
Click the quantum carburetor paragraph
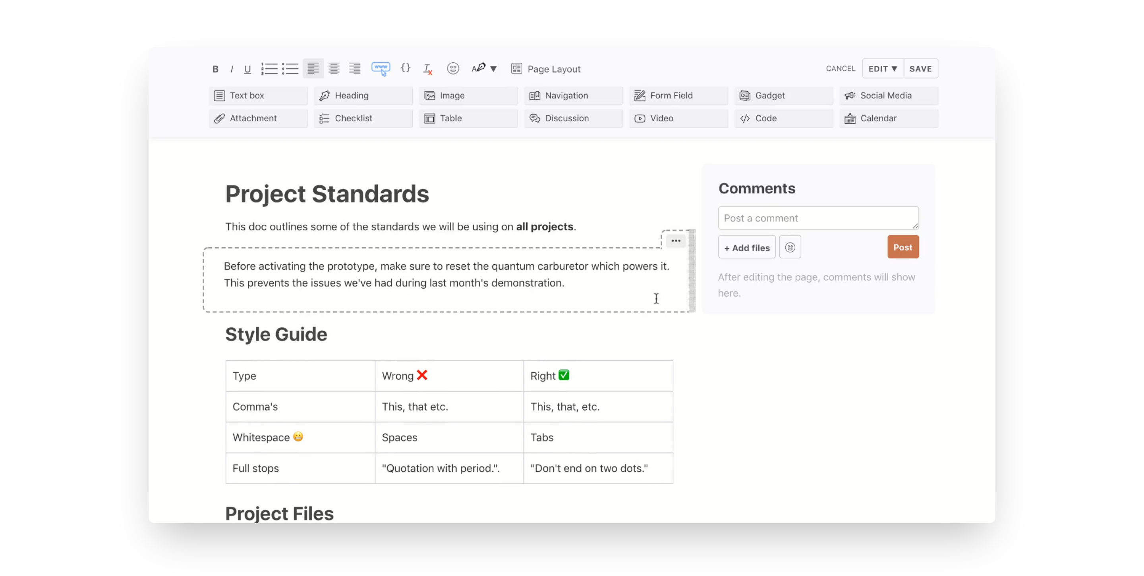pos(446,274)
